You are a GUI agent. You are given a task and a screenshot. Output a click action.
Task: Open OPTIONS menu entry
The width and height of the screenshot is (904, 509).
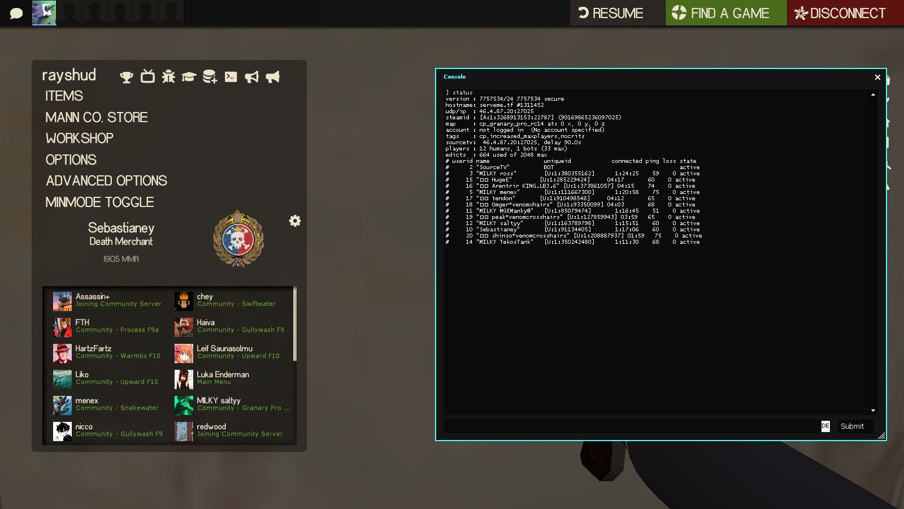point(71,160)
